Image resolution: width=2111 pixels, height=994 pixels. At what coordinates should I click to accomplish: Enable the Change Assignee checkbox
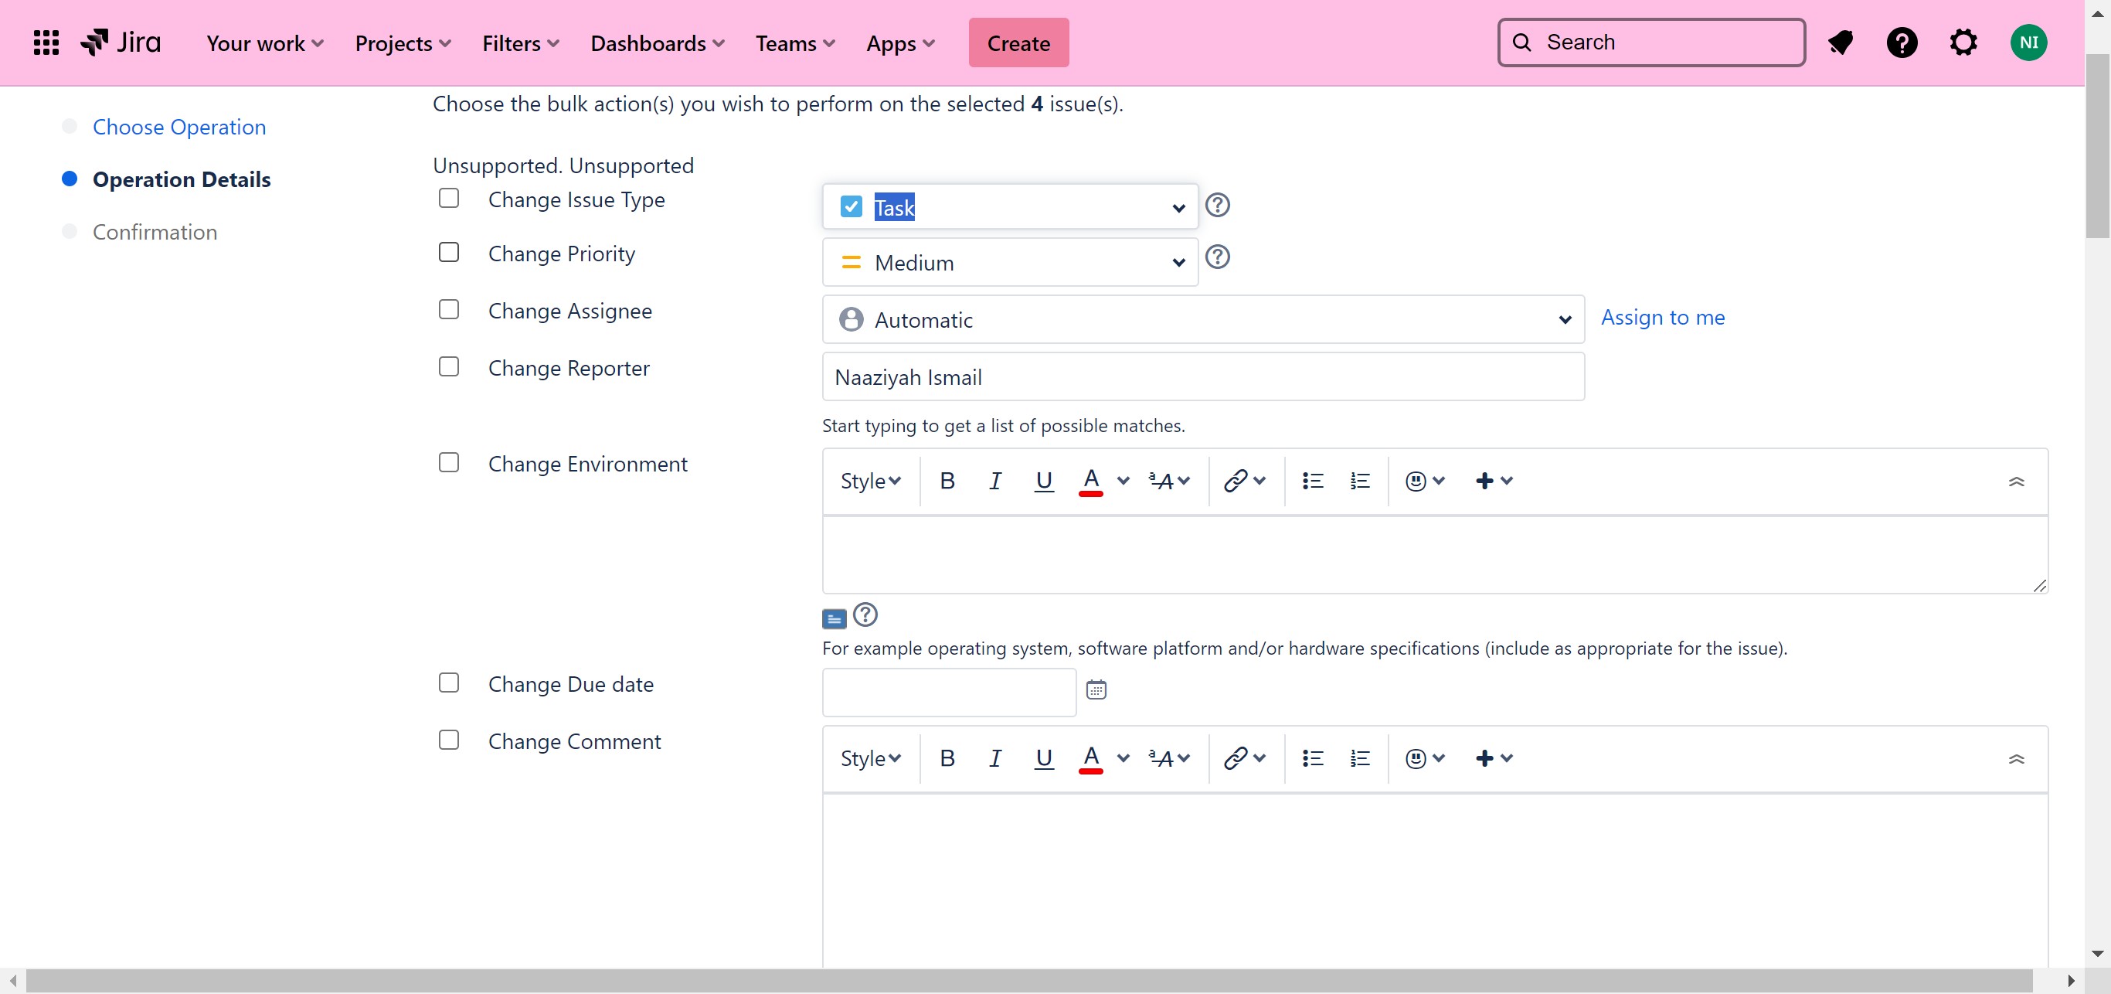click(448, 310)
